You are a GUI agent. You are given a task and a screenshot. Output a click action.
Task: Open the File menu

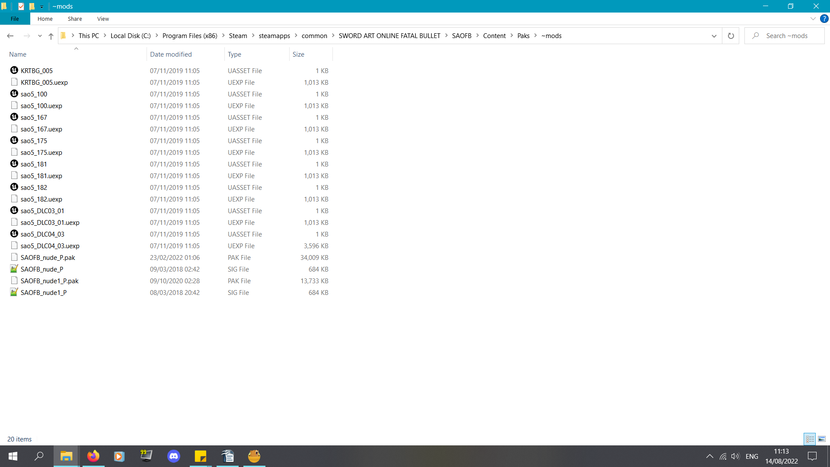pyautogui.click(x=15, y=19)
